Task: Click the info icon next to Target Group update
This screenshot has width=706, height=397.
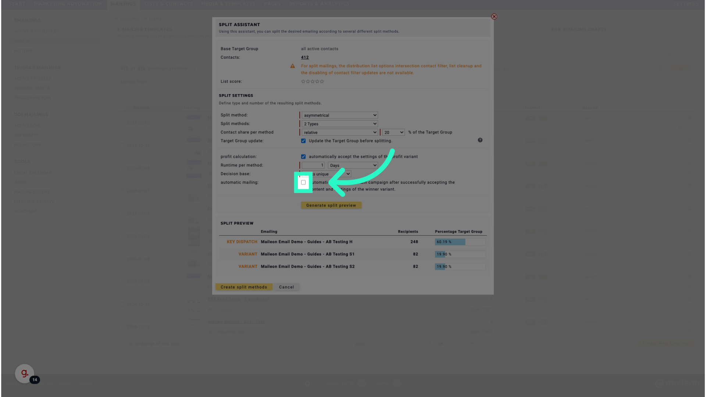Action: pyautogui.click(x=479, y=140)
